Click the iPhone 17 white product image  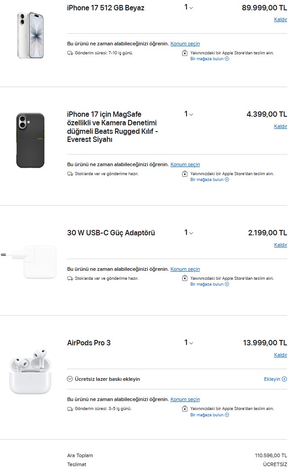pos(31,35)
